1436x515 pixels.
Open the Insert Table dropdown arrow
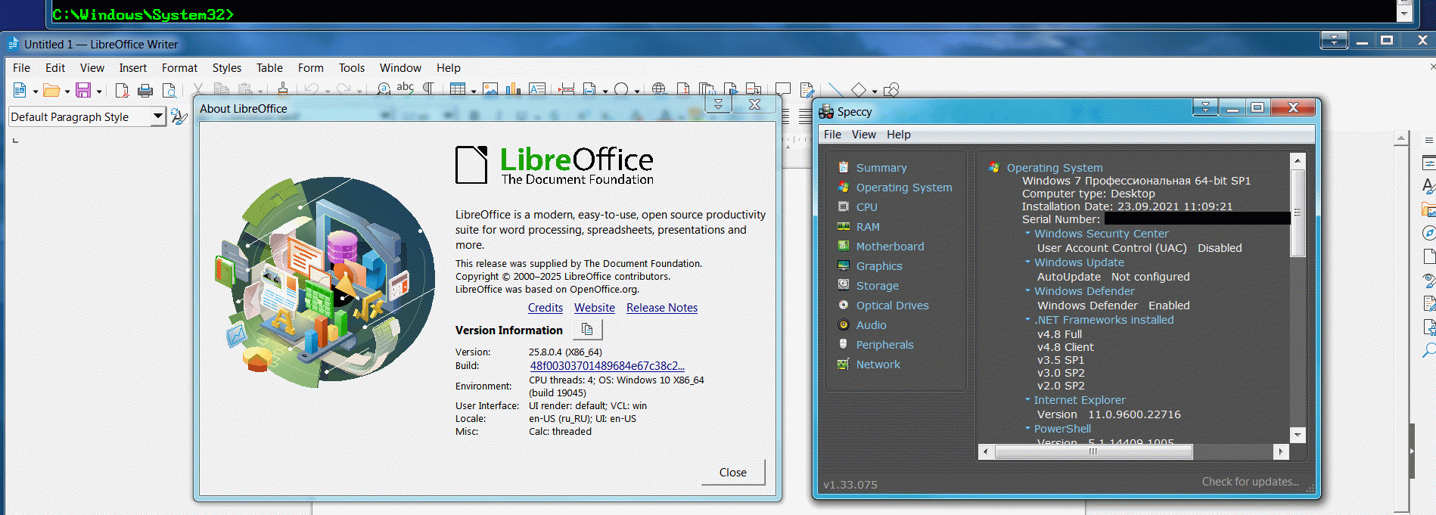point(474,92)
